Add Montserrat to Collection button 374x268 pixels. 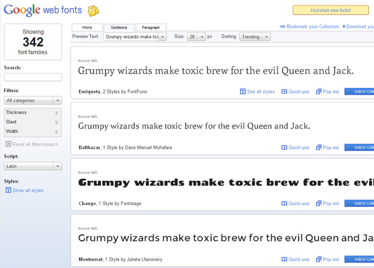(359, 259)
